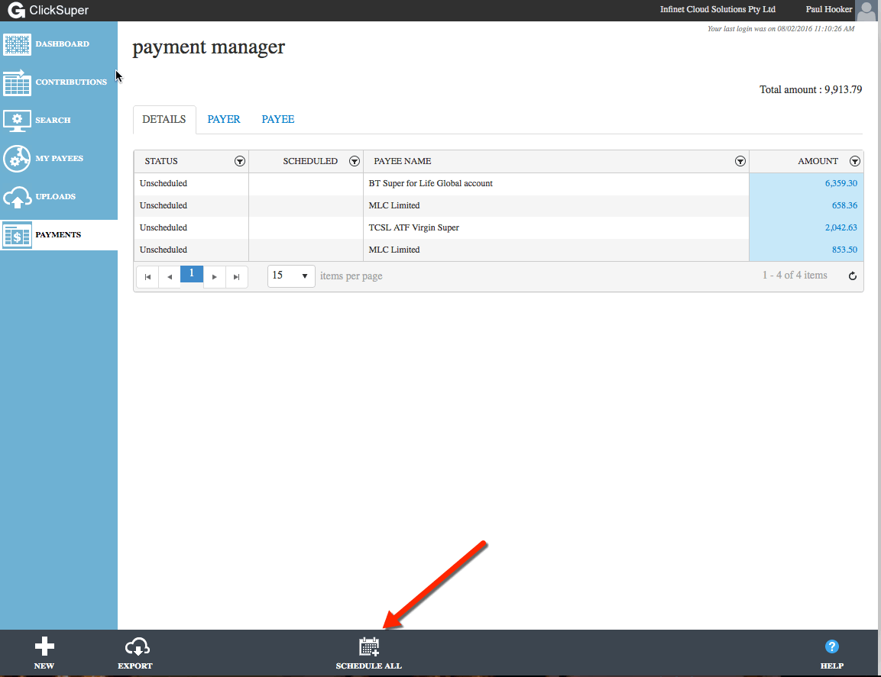This screenshot has height=677, width=881.
Task: Open the 853.50 amount link
Action: (844, 250)
